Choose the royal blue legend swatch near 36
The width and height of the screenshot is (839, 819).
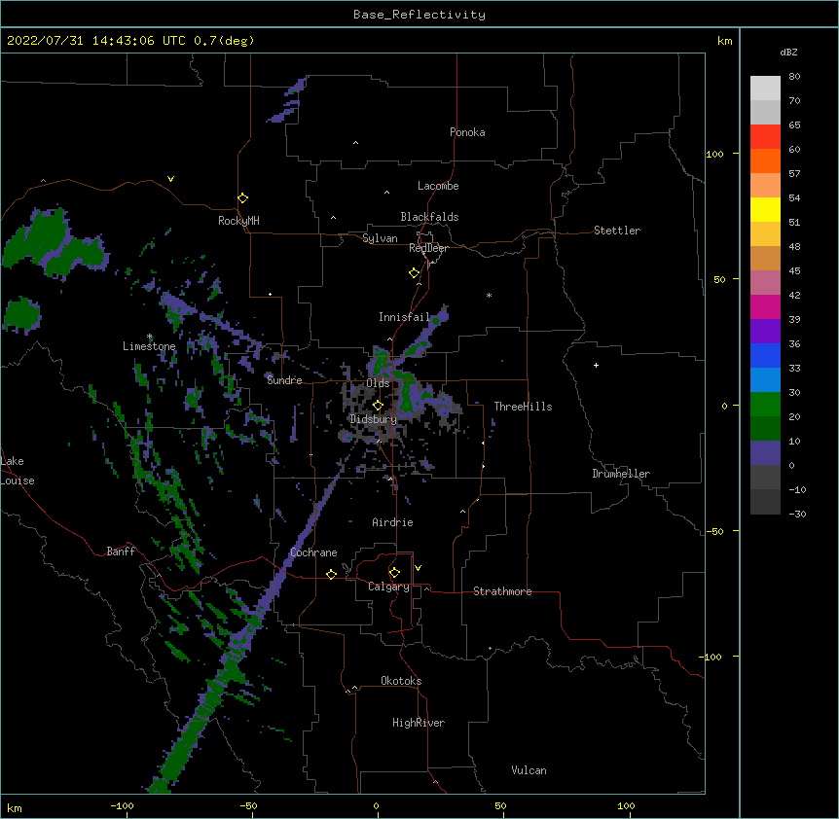coord(765,355)
